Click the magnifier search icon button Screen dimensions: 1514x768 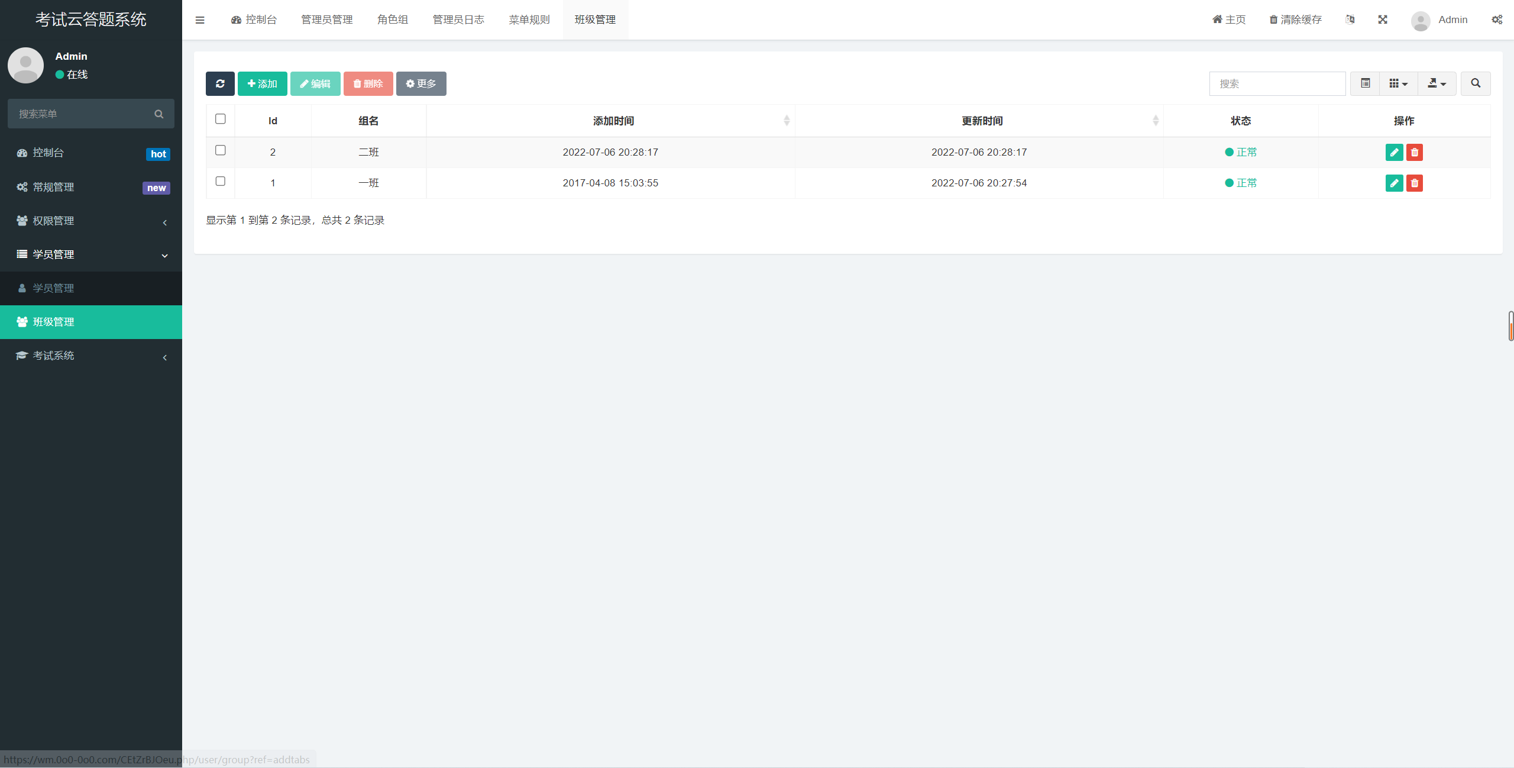(x=1475, y=83)
